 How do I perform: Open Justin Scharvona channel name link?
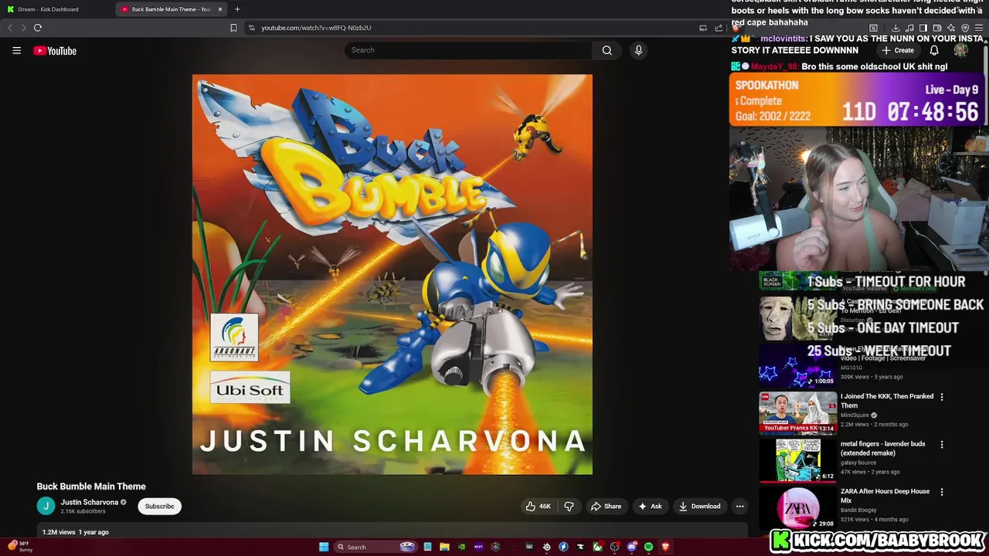pyautogui.click(x=90, y=502)
